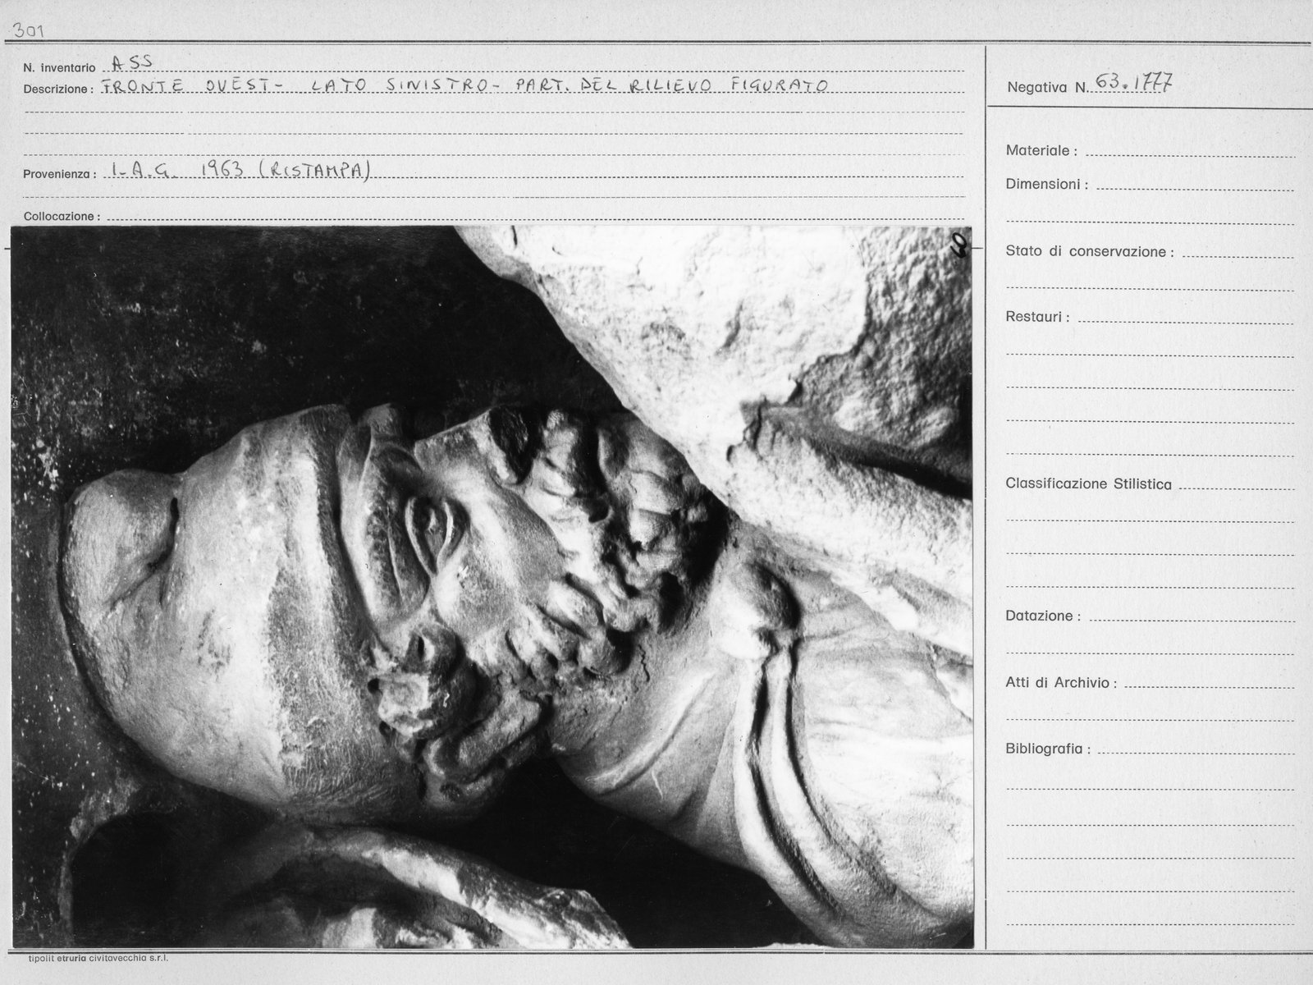This screenshot has width=1313, height=985.
Task: Click the handwritten inventory value 'ASS'
Action: pos(131,62)
